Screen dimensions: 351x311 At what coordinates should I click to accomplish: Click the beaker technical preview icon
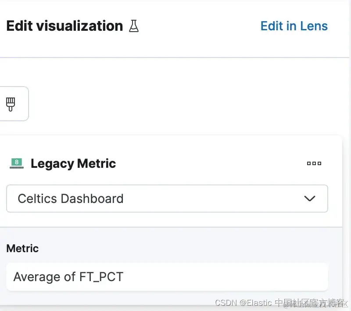(x=134, y=26)
